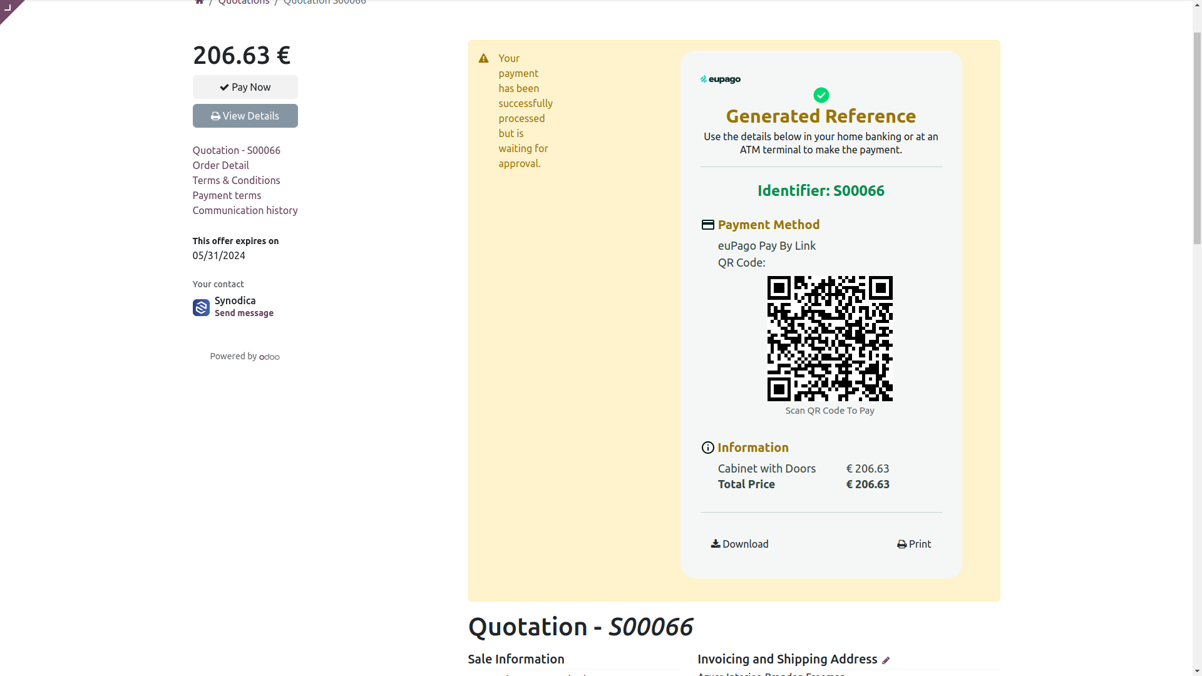Click the View Details button
Viewport: 1202px width, 676px height.
click(x=245, y=116)
